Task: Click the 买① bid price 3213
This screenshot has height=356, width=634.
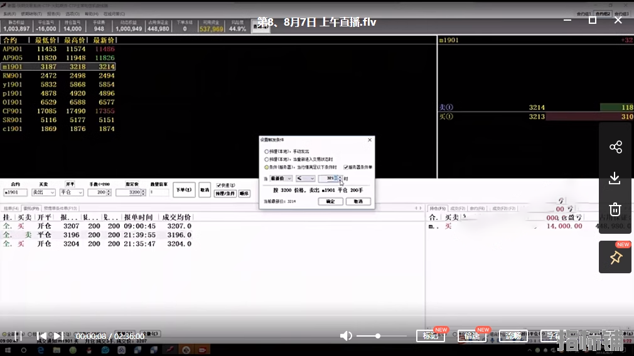Action: click(537, 117)
